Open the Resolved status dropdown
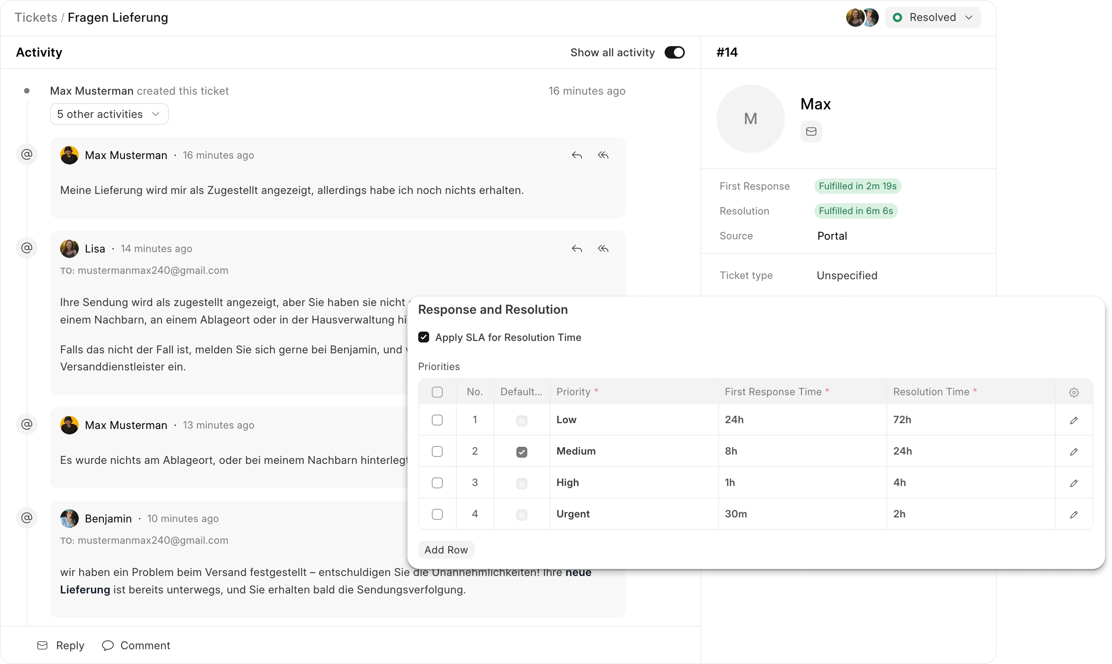This screenshot has height=664, width=1112. point(933,17)
